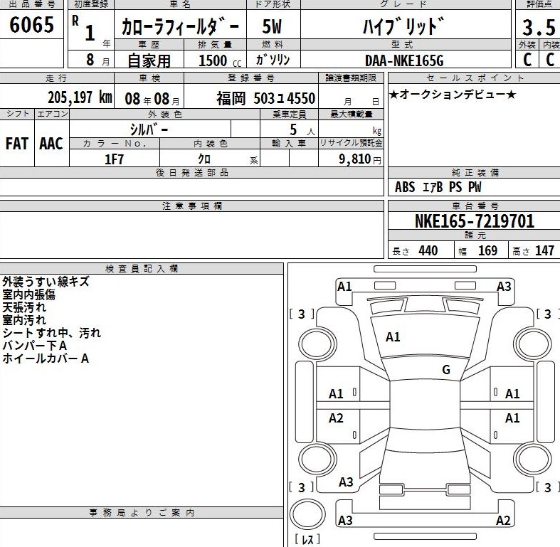Select the vehicle history value 自家用
The image size is (560, 547).
pos(149,60)
